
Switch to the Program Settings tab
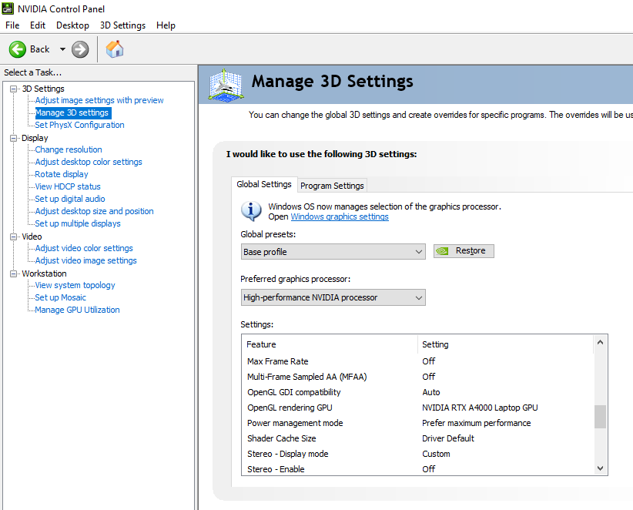332,185
